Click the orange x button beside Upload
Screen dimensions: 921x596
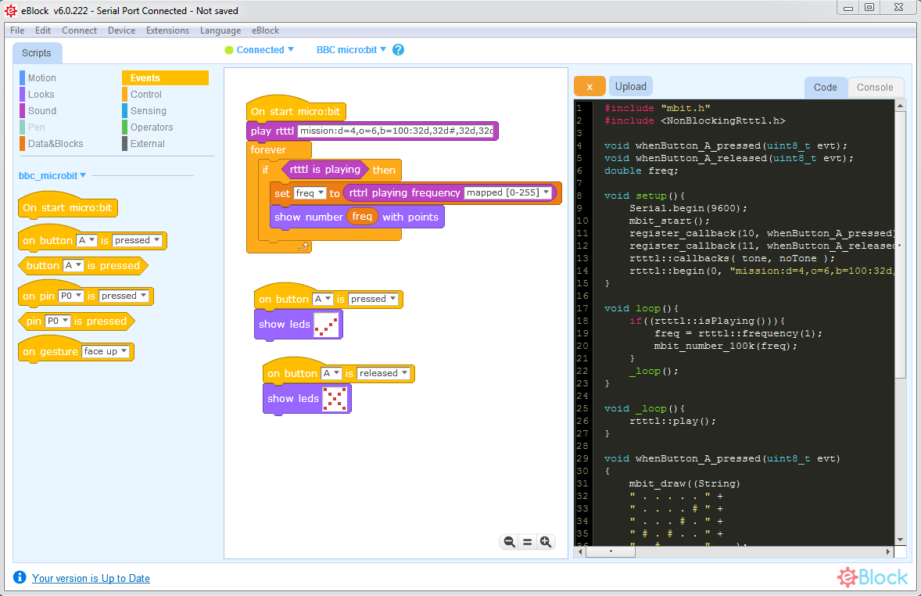click(590, 86)
